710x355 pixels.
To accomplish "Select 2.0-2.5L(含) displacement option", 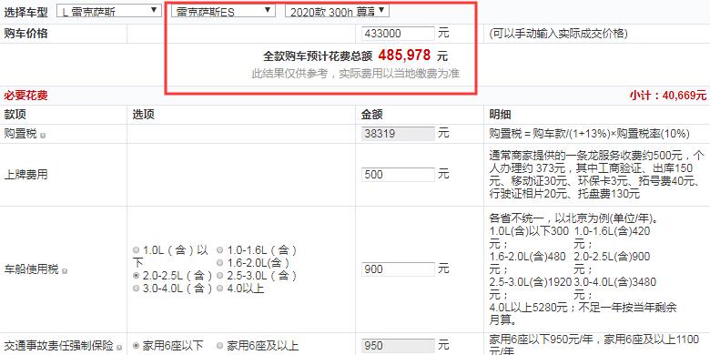I will [x=137, y=275].
